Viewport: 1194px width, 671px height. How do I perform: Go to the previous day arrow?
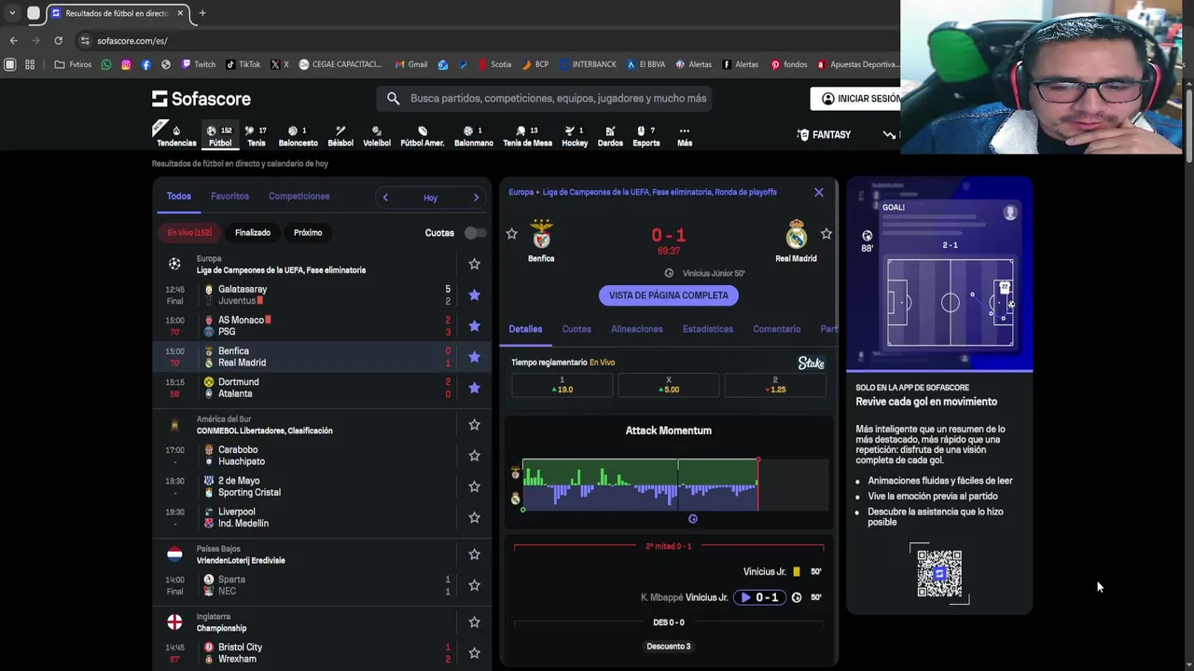click(x=385, y=198)
